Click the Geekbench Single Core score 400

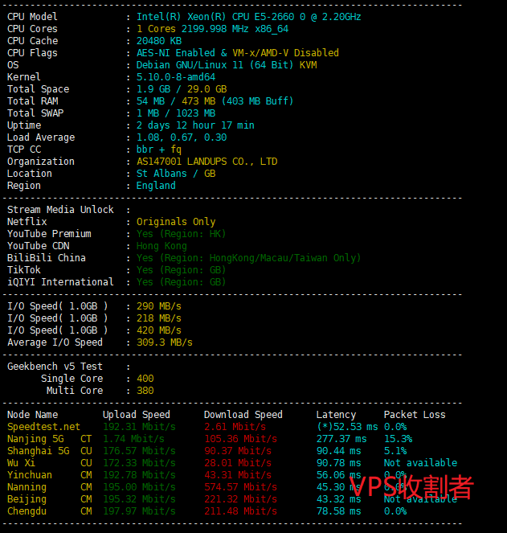click(145, 379)
